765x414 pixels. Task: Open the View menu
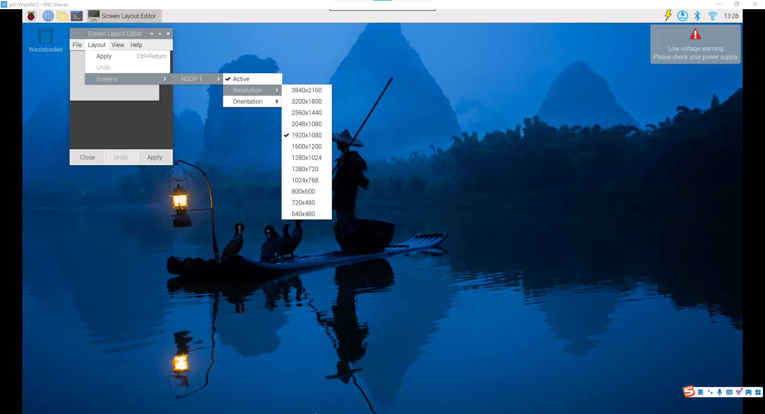point(118,45)
